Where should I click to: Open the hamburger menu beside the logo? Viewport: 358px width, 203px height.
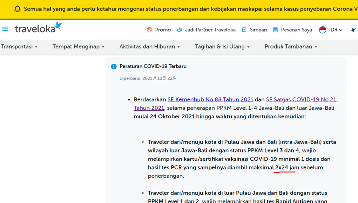coord(5,29)
